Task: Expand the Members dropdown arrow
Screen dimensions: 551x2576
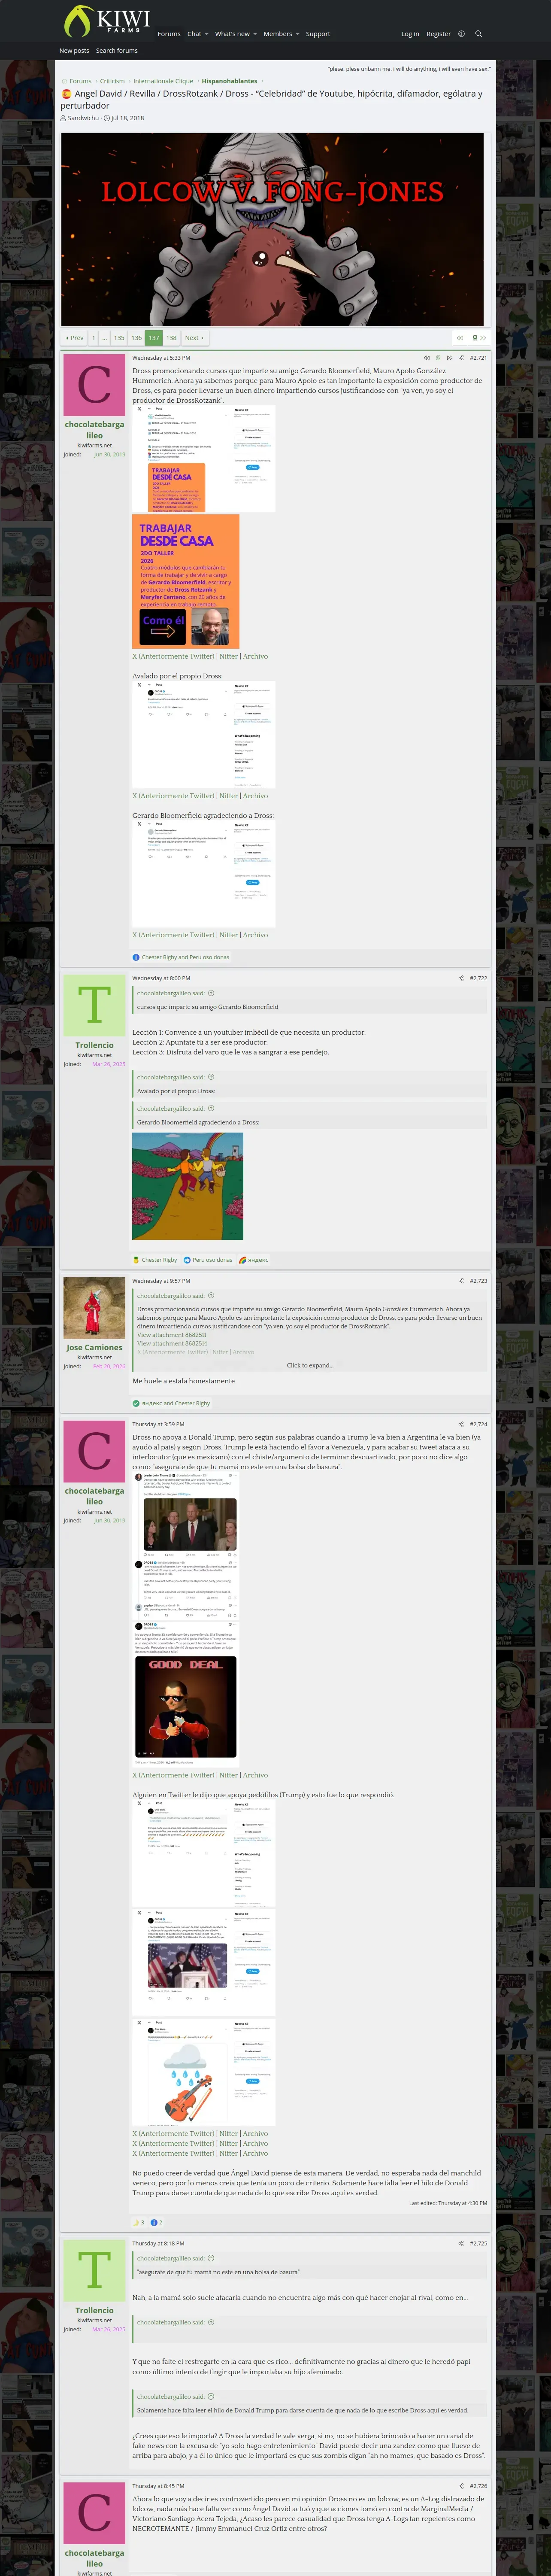Action: tap(297, 34)
